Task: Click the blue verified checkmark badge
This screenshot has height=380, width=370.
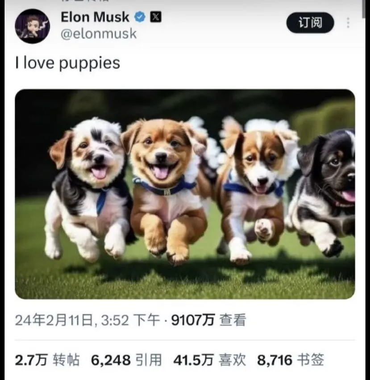Action: pos(140,17)
